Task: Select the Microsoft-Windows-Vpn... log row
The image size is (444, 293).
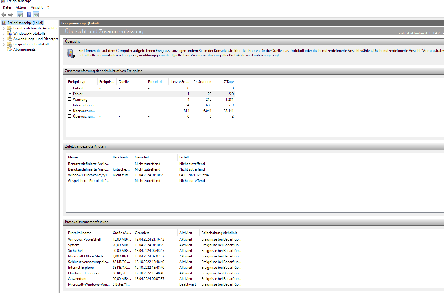Action: click(155, 284)
